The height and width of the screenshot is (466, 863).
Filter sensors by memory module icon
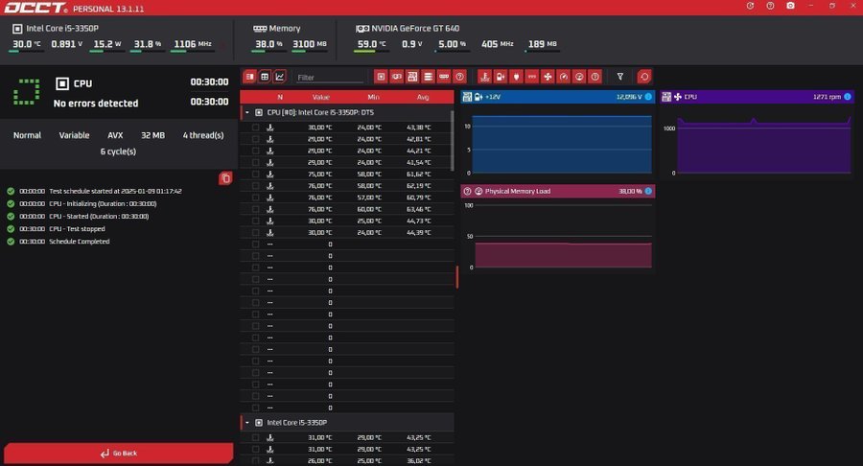(x=444, y=77)
